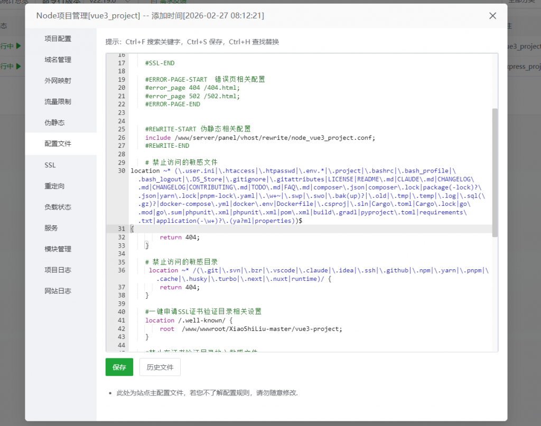
Task: Click the green play icon in second row
Action: click(18, 67)
